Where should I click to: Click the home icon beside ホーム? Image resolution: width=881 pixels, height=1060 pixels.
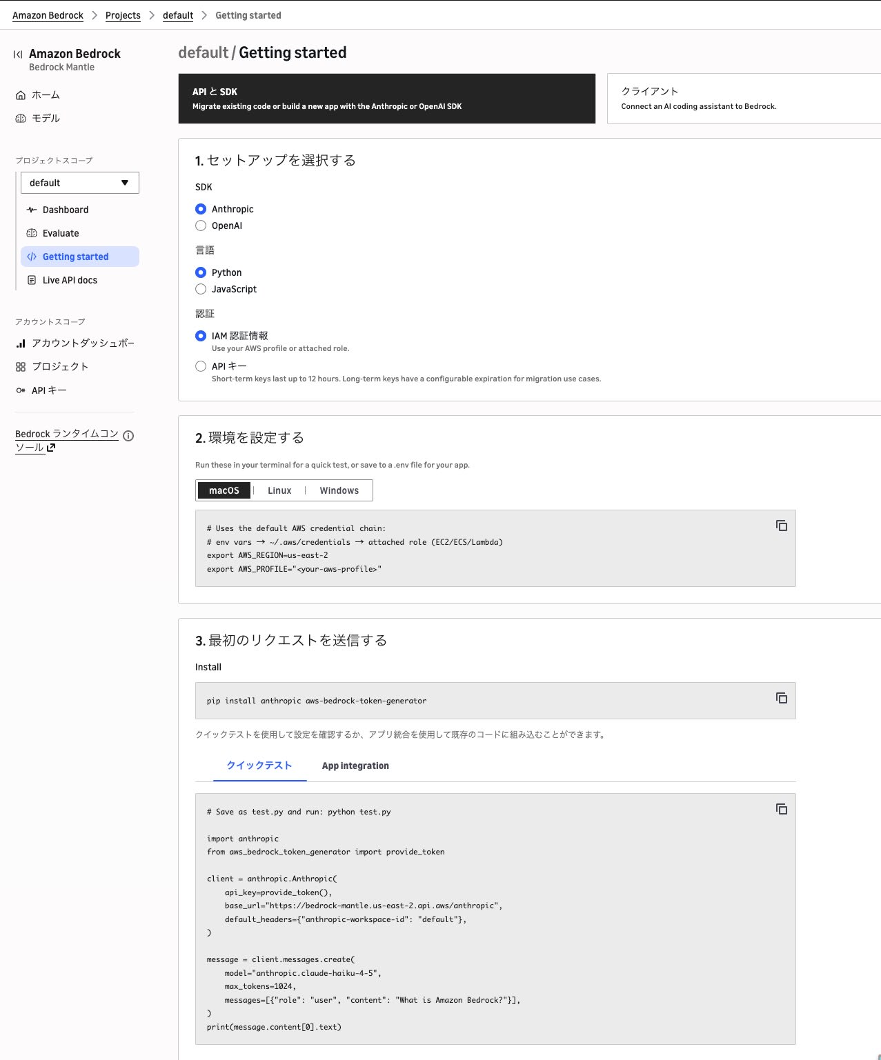(21, 95)
